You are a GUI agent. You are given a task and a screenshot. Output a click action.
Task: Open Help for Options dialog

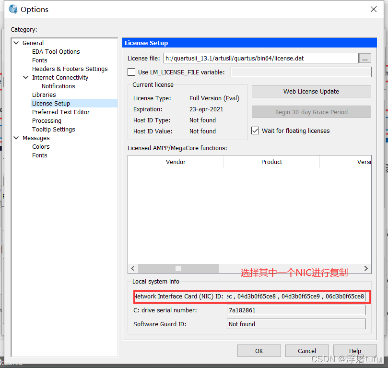pos(355,351)
